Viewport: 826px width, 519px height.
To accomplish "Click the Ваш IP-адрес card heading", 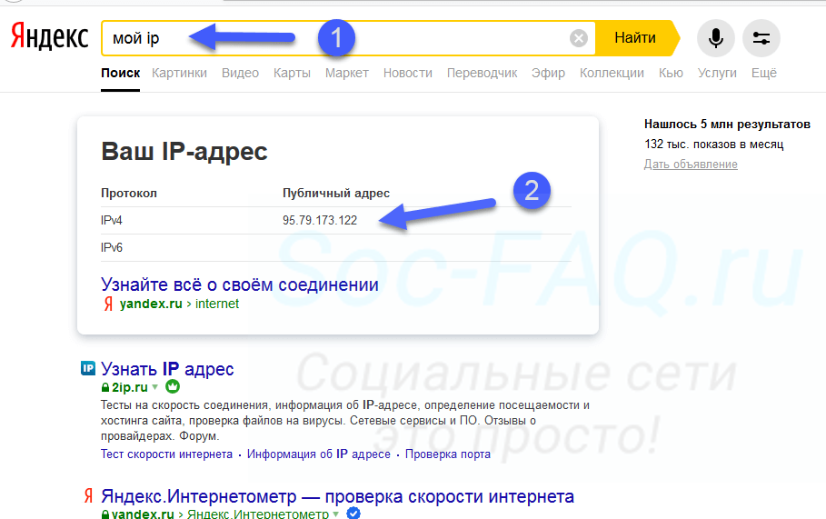I will (x=184, y=151).
